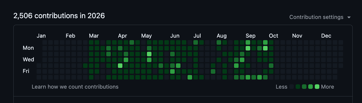The height and width of the screenshot is (103, 362).
Task: Select the Sep month label
Action: (x=250, y=36)
